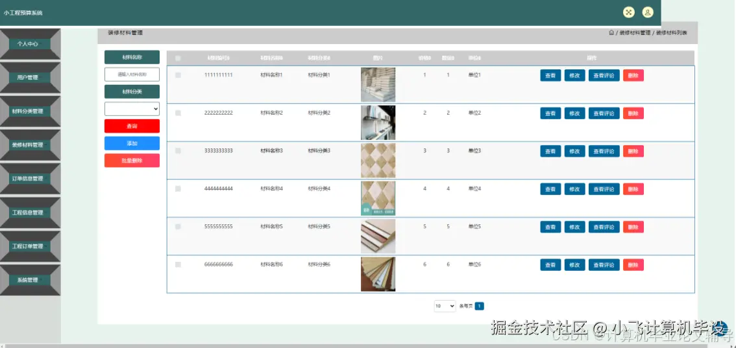Click 删除 for 材料名称4 row

633,189
